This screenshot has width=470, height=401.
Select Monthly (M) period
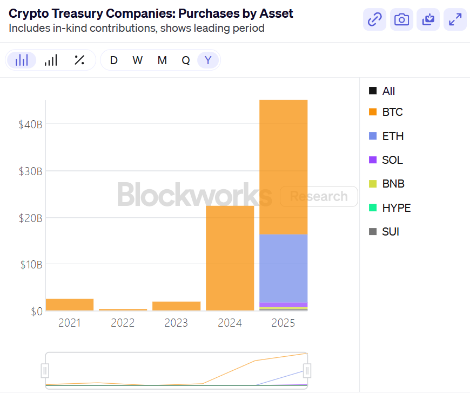tap(162, 60)
